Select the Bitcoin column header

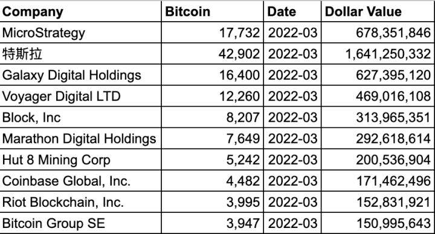pos(212,11)
